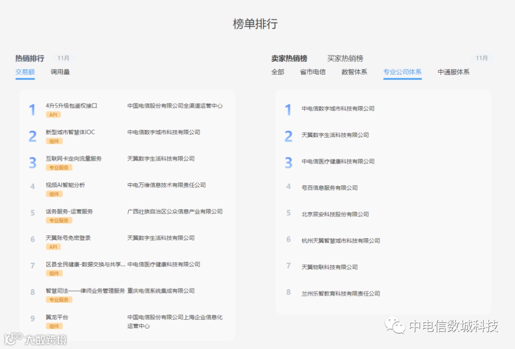This screenshot has width=515, height=349.
Task: Open 新型城市智慧体IOC product
Action: point(70,132)
